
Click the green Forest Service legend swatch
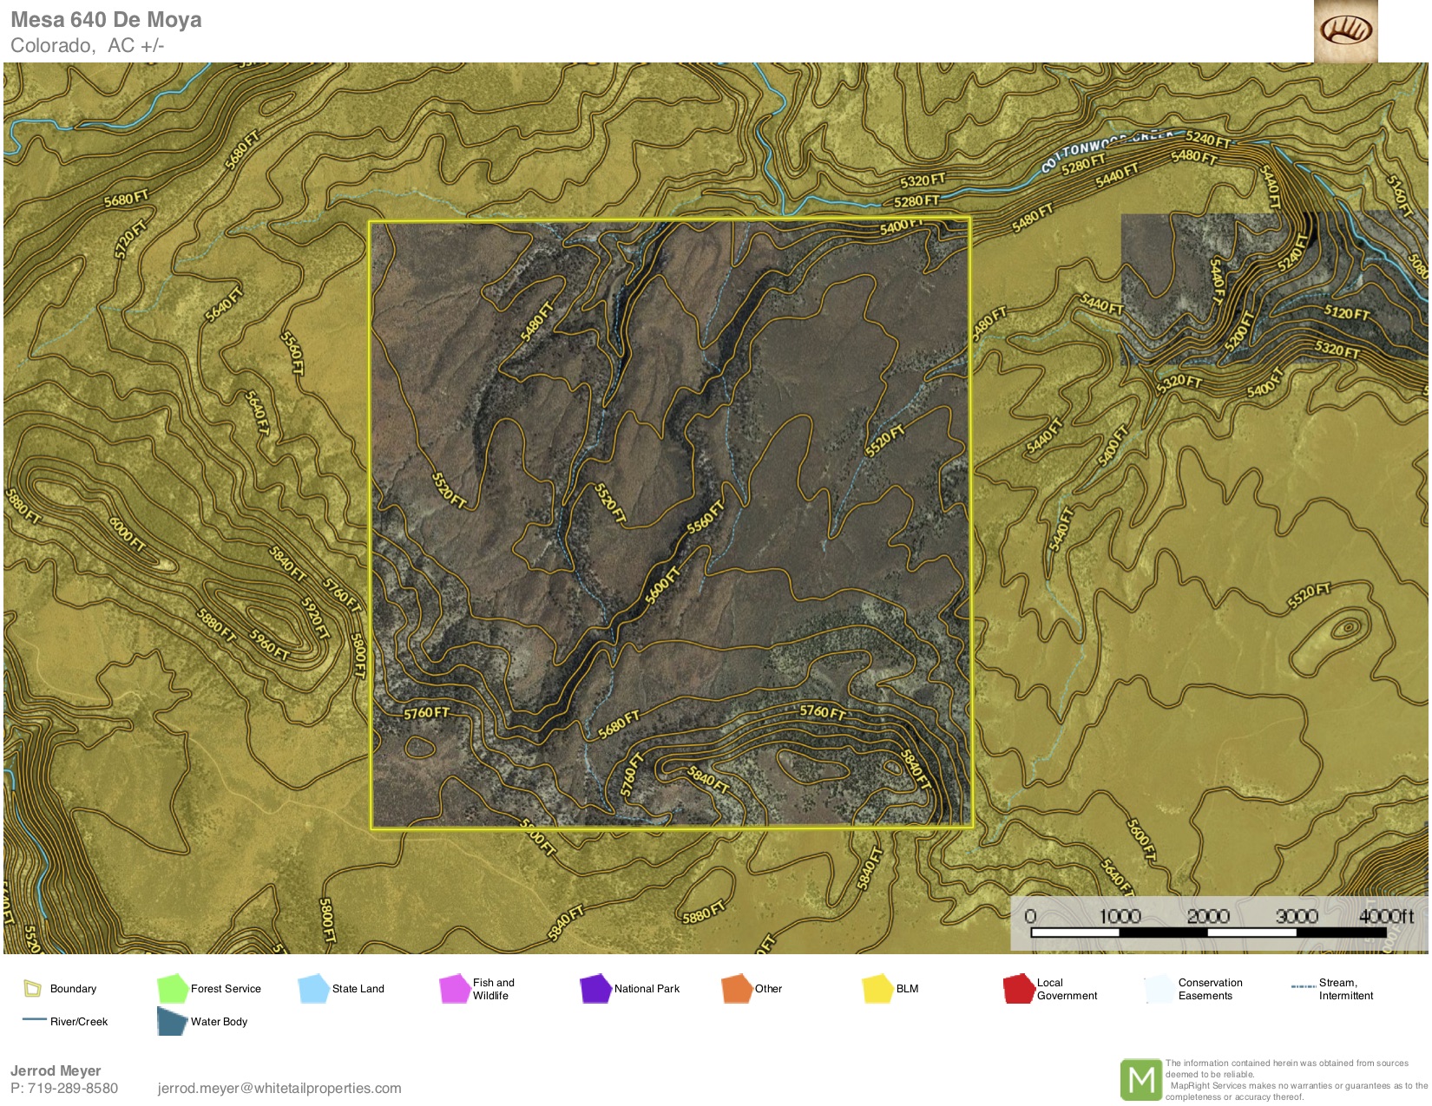click(172, 988)
